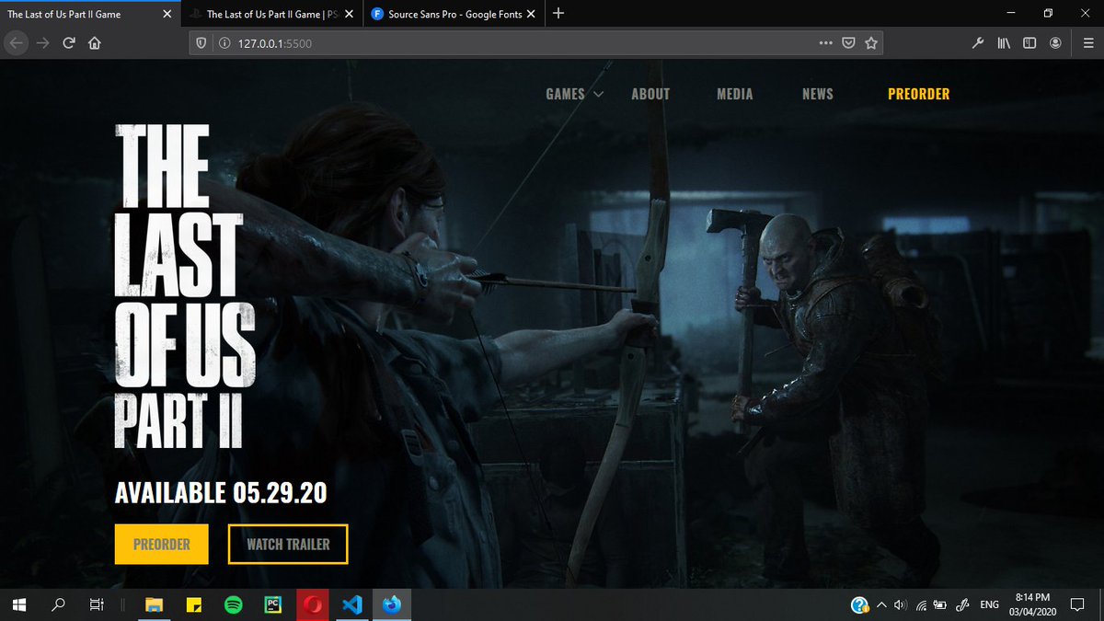
Task: Click the 'AVAILABLE 05.29.20' text
Action: [221, 492]
